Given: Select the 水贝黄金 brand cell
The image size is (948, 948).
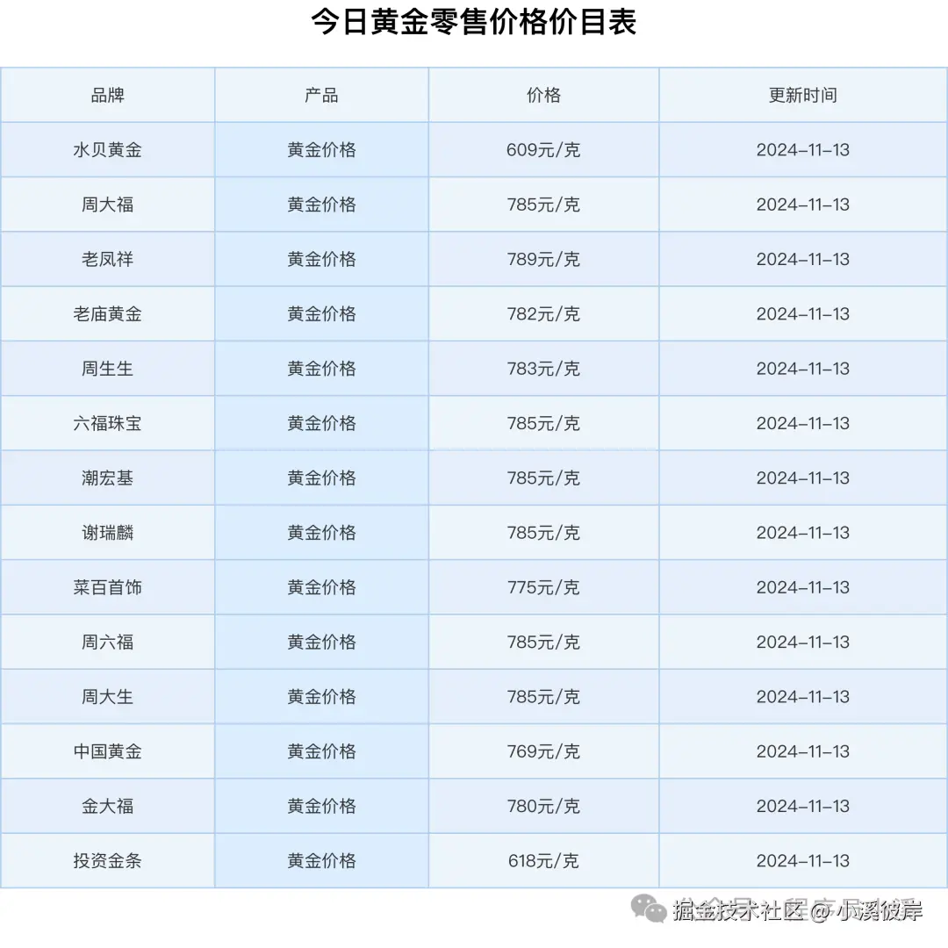Looking at the screenshot, I should (x=107, y=149).
